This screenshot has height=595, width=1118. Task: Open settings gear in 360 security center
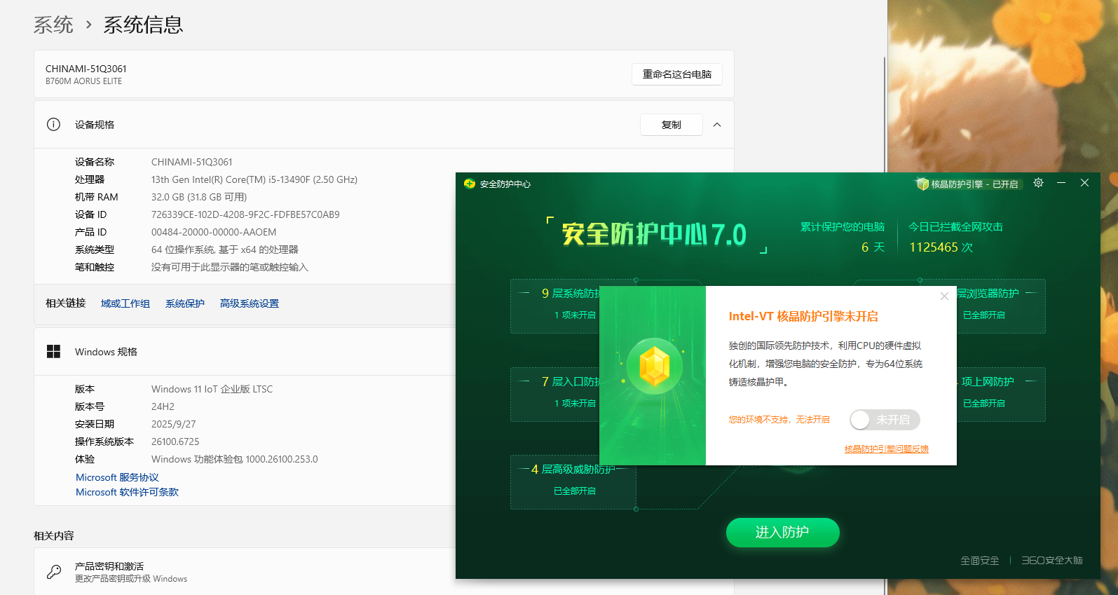click(1038, 183)
